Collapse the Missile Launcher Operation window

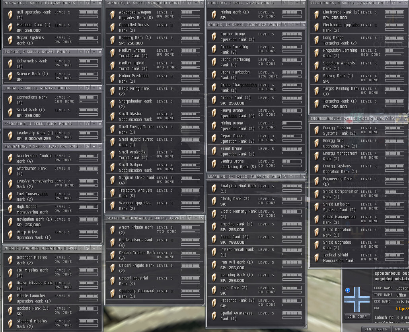pos(93,248)
